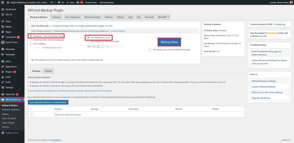Open the Remote Storage tab
This screenshot has width=294, height=143.
pyautogui.click(x=92, y=17)
